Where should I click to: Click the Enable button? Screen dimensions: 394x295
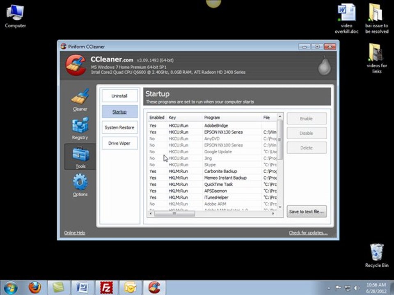307,118
